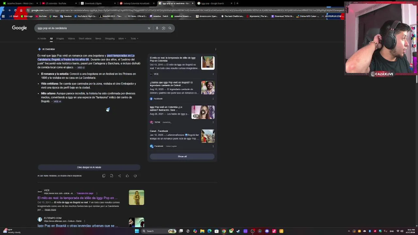Viewport: 418px width, 235px height.
Task: Switch to Short videos tab
Action: coord(85,39)
